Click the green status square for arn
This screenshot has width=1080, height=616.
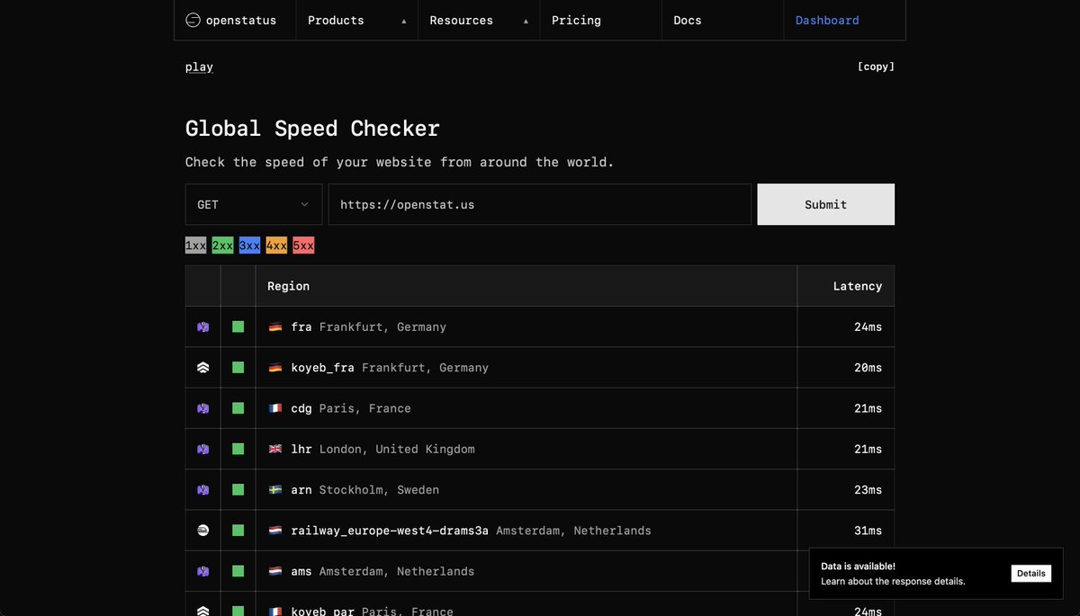click(x=238, y=490)
